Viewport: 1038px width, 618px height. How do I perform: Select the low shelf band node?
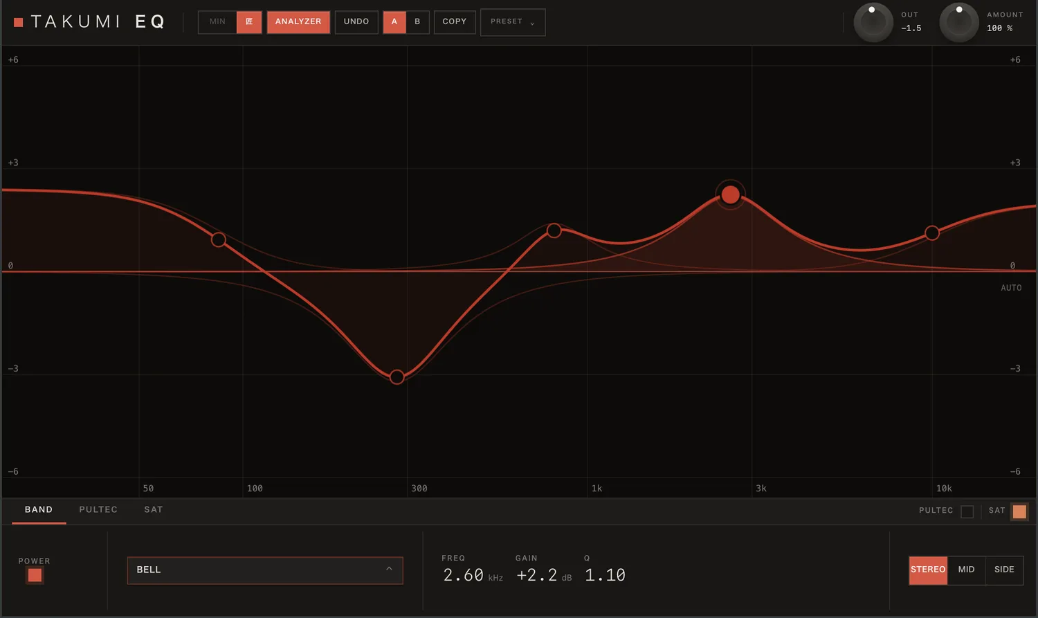(219, 240)
